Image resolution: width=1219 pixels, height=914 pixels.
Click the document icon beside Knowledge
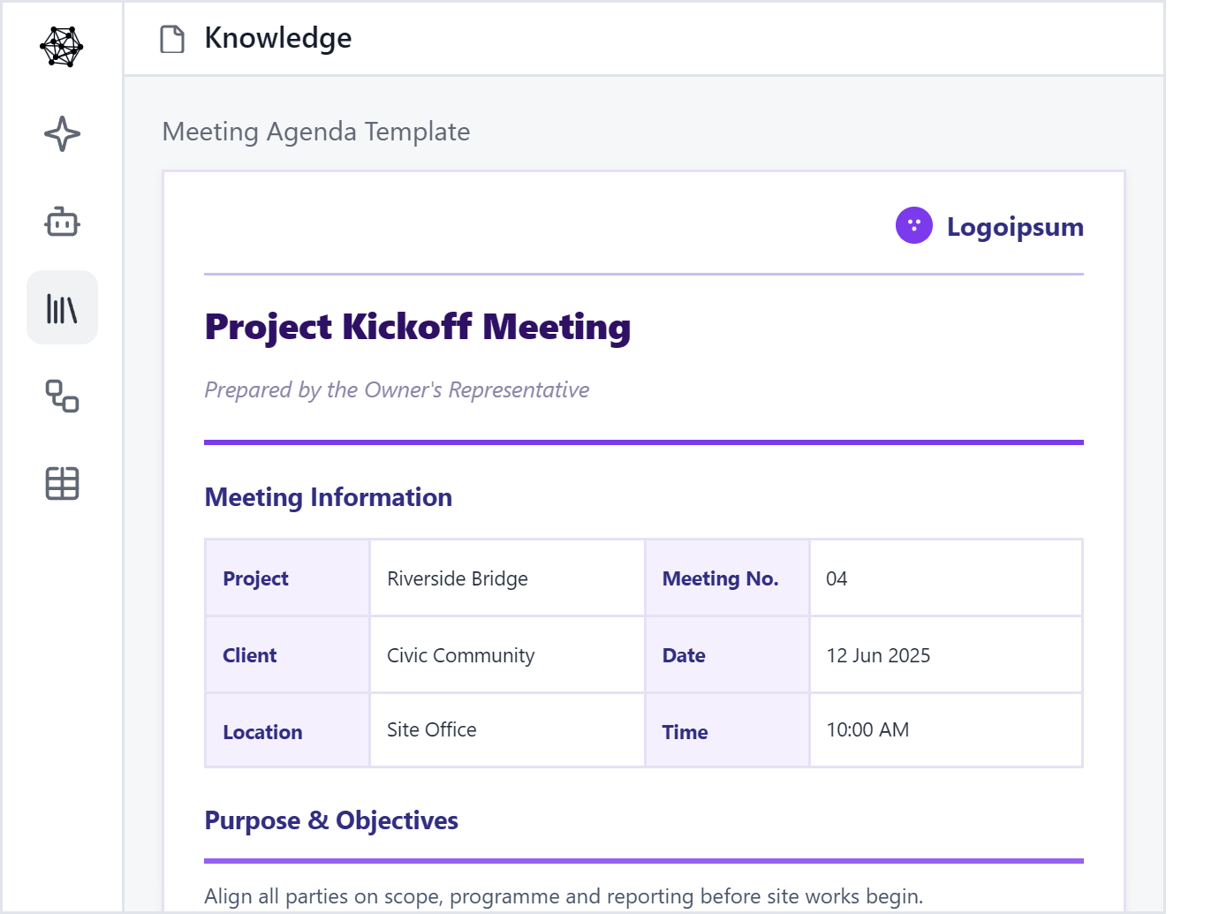[172, 39]
